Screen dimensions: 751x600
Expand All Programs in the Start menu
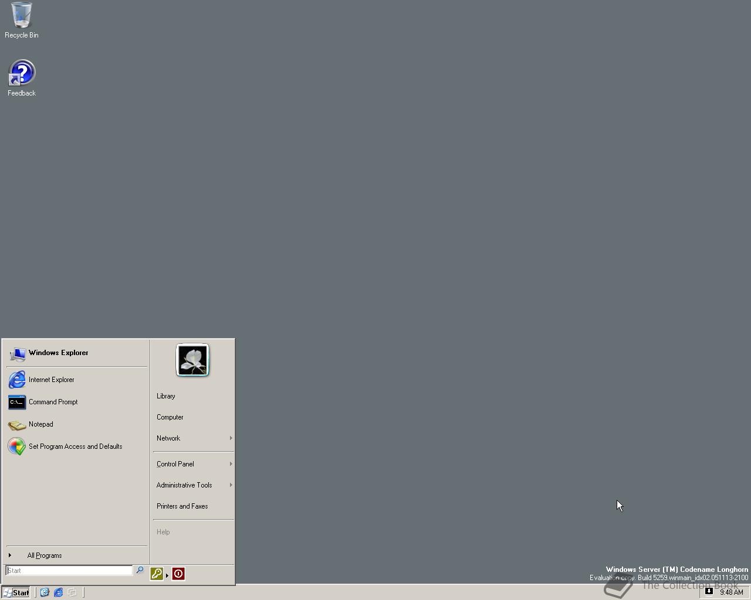click(76, 555)
